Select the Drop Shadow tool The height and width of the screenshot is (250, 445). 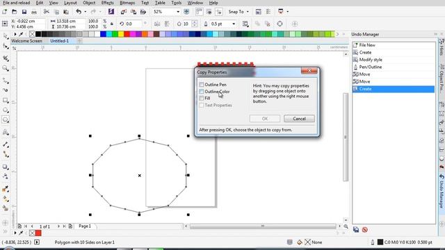6,167
